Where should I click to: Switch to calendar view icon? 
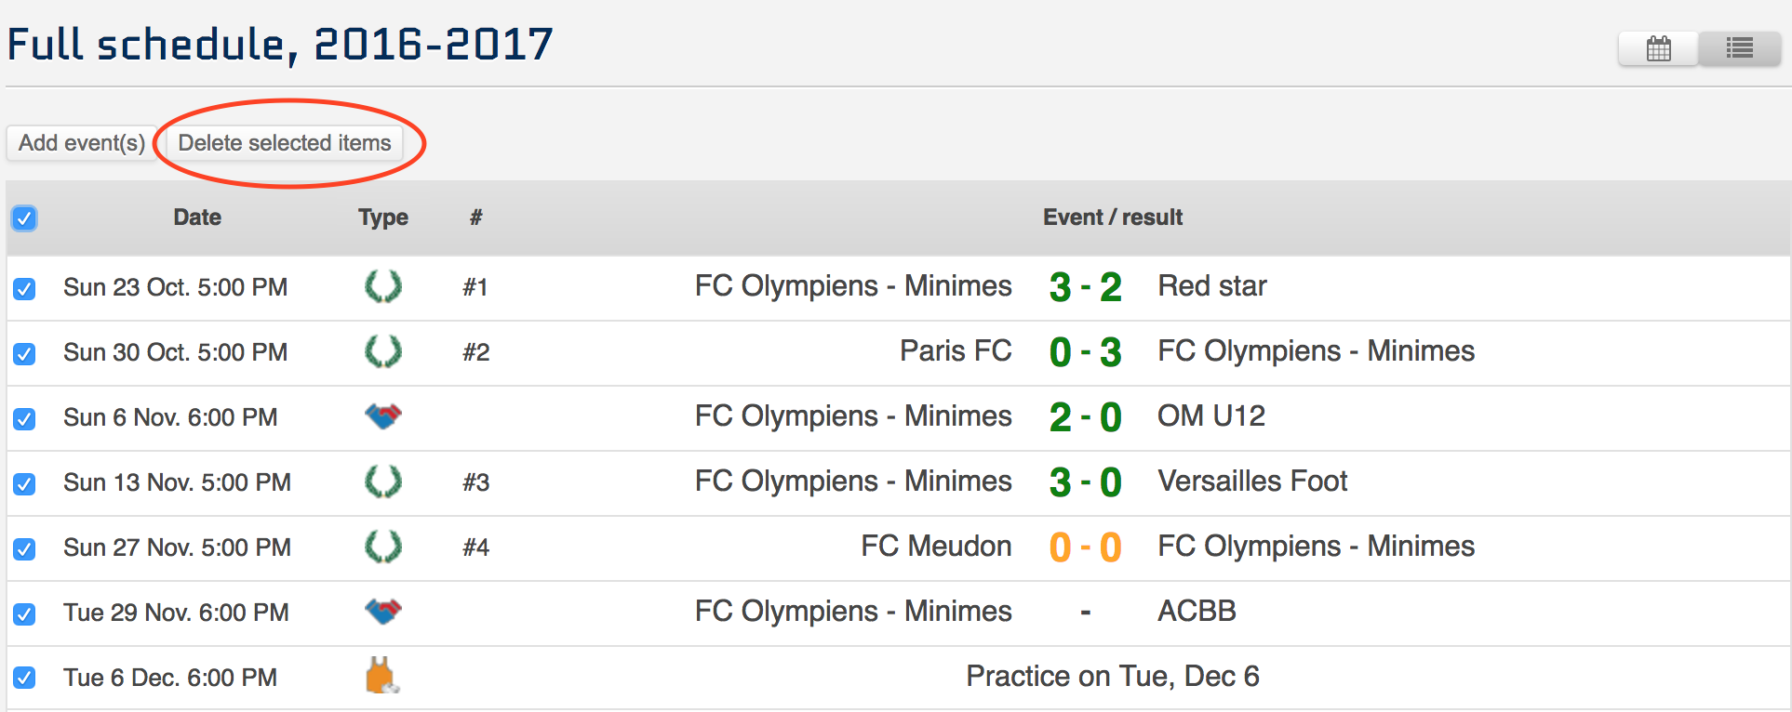(x=1658, y=49)
